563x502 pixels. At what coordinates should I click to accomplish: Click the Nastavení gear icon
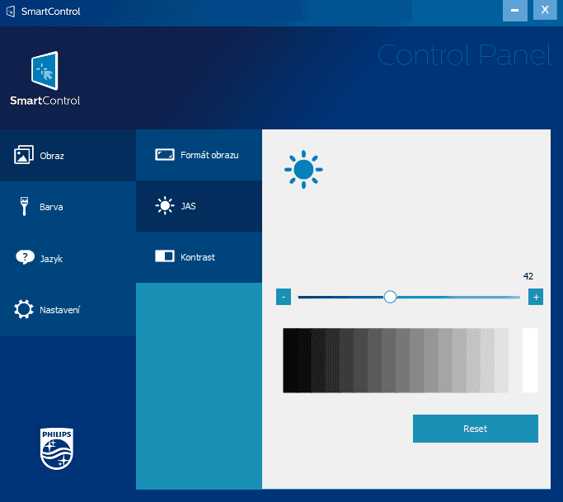24,309
